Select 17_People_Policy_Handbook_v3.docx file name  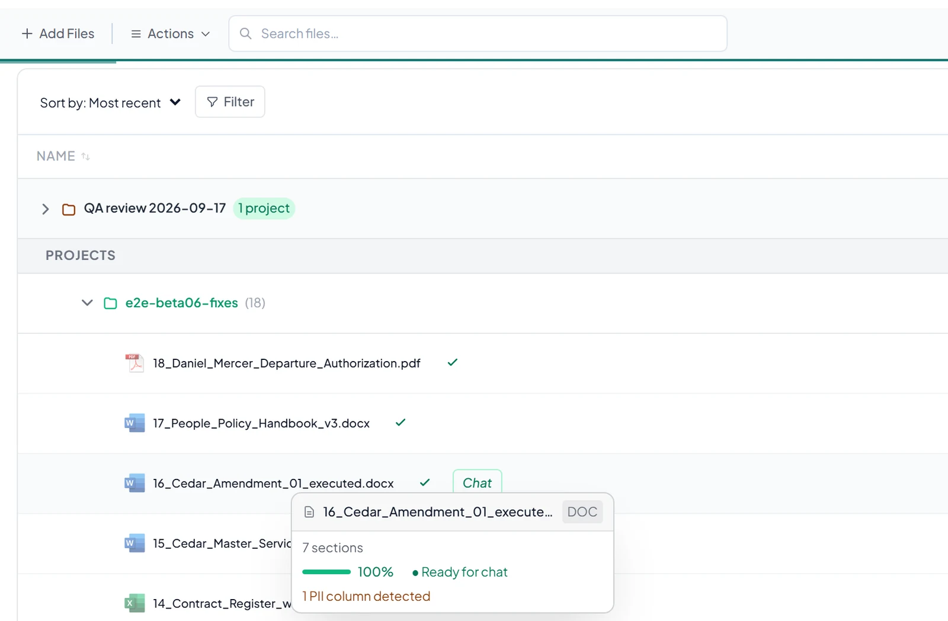point(261,423)
